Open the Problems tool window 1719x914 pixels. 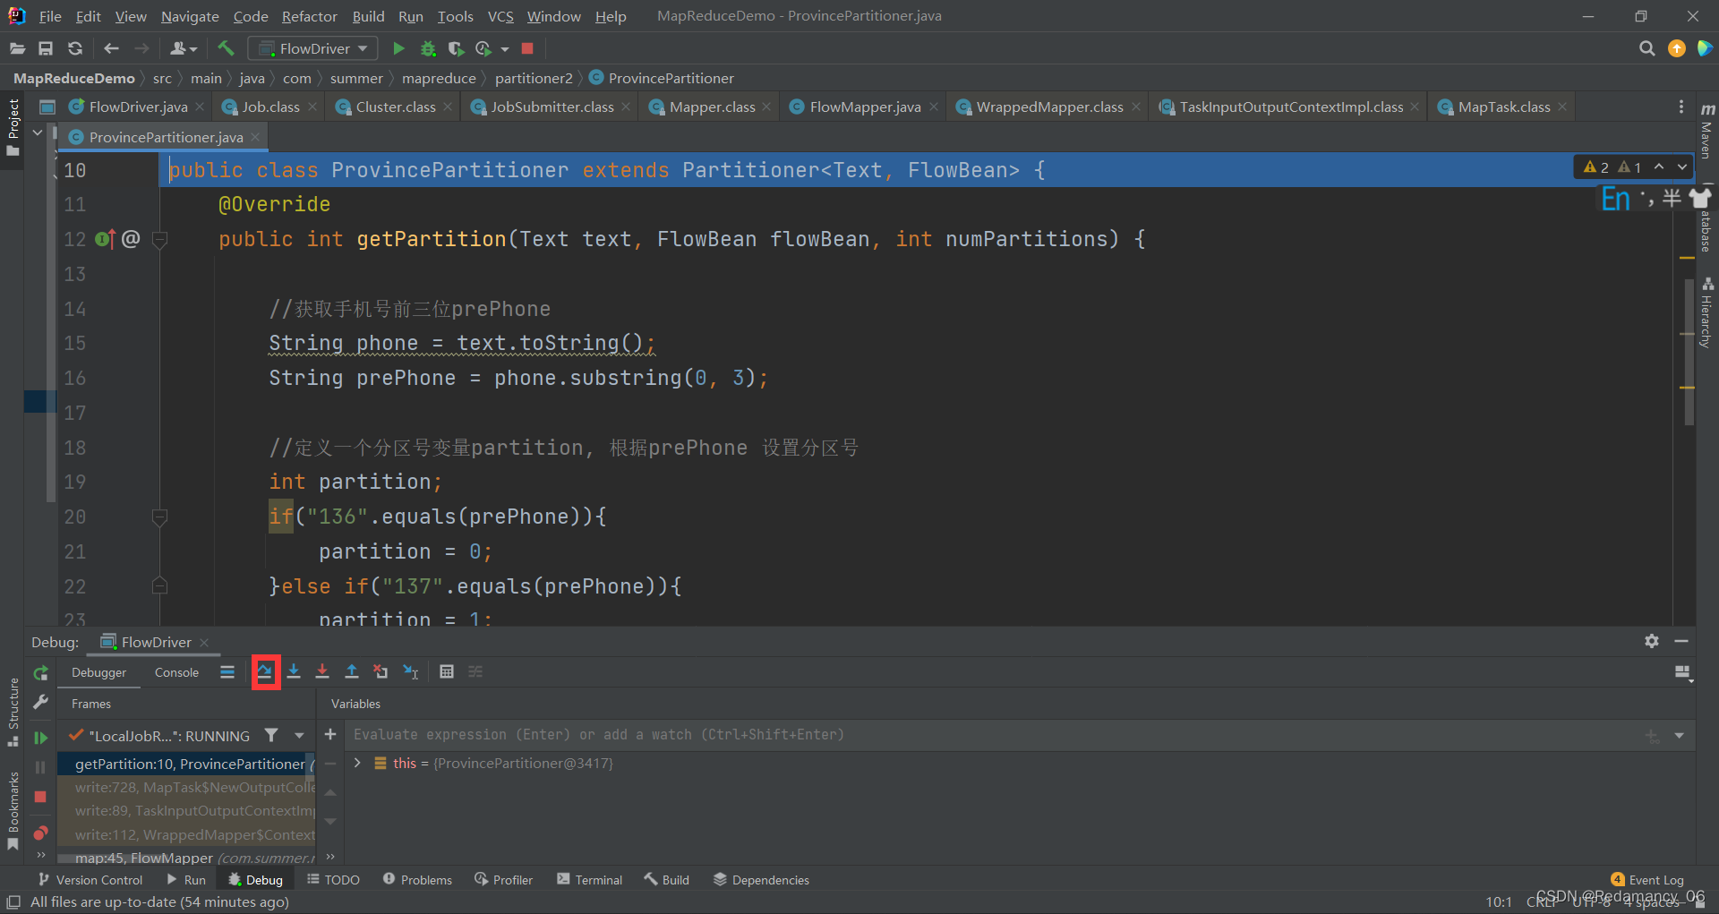[417, 880]
